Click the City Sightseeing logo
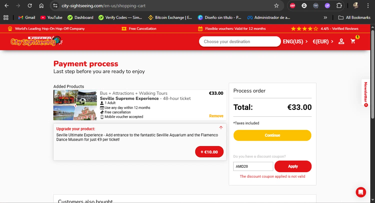This screenshot has width=375, height=203. coord(36,41)
